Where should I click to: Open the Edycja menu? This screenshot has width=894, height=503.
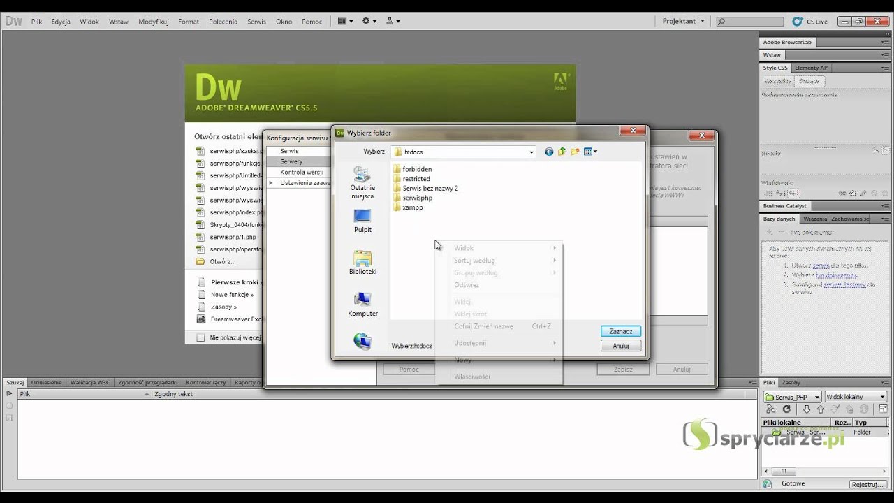tap(61, 22)
